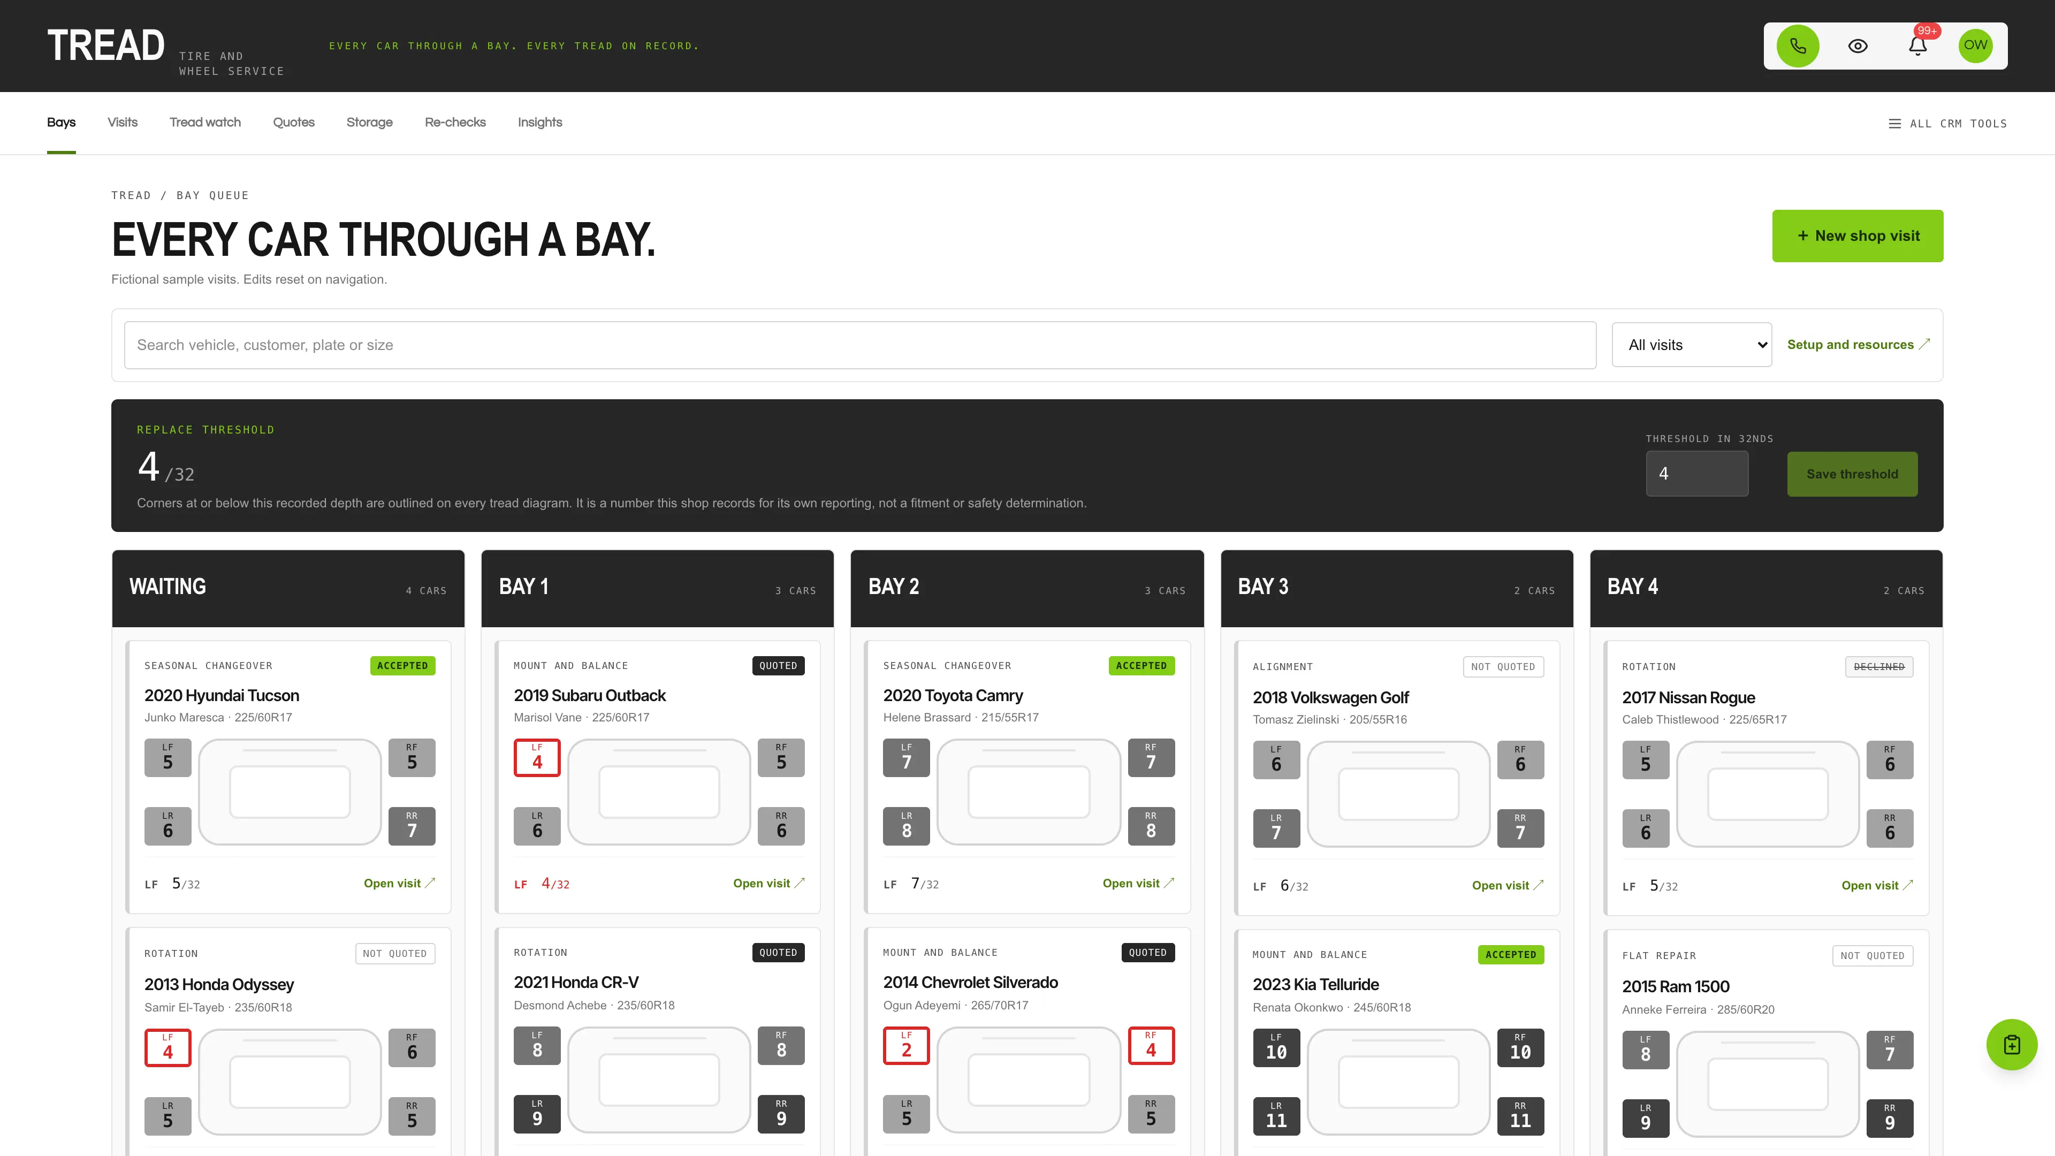
Task: Switch to the Tread watch tab
Action: point(205,122)
